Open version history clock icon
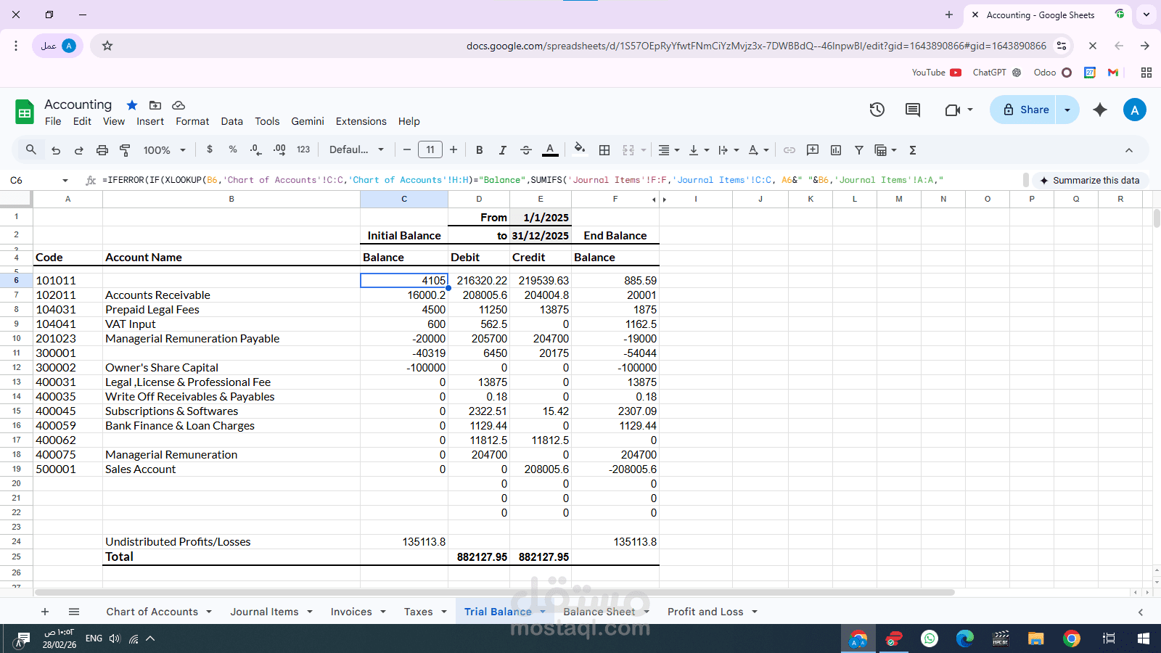 pos(877,110)
